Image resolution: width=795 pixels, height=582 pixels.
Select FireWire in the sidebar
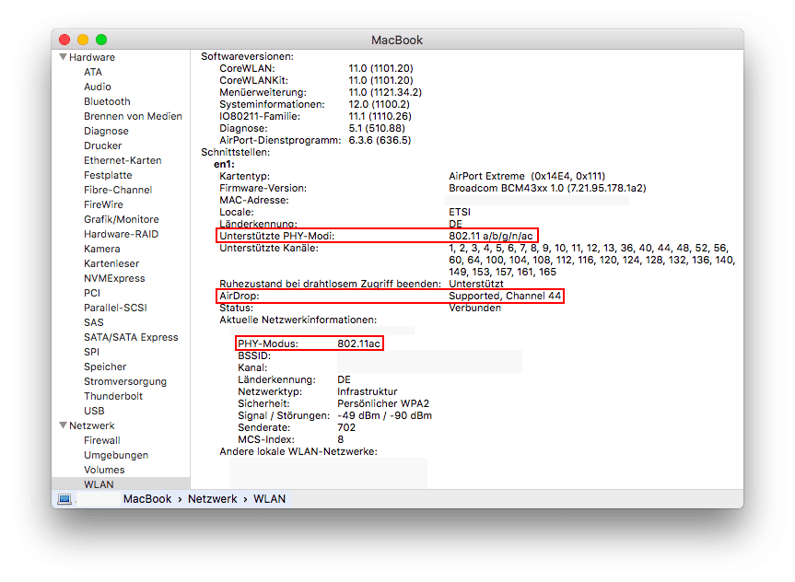click(103, 204)
